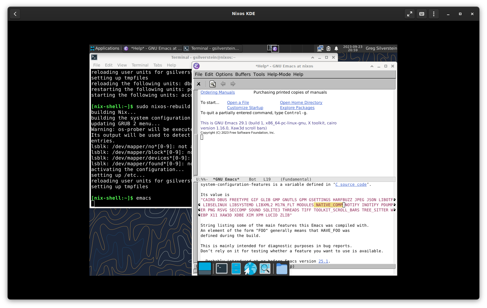Click the (Fundamental) mode indicator in mode line
The image size is (487, 308).
click(296, 179)
